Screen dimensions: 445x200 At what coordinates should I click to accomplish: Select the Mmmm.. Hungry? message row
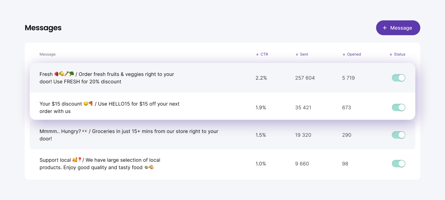coord(222,135)
